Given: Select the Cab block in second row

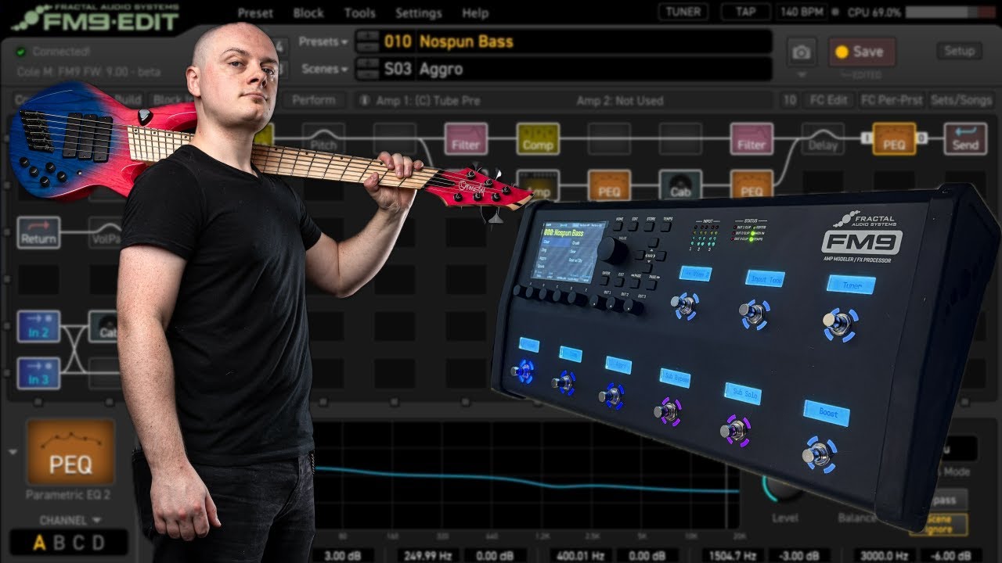Looking at the screenshot, I should pyautogui.click(x=680, y=185).
